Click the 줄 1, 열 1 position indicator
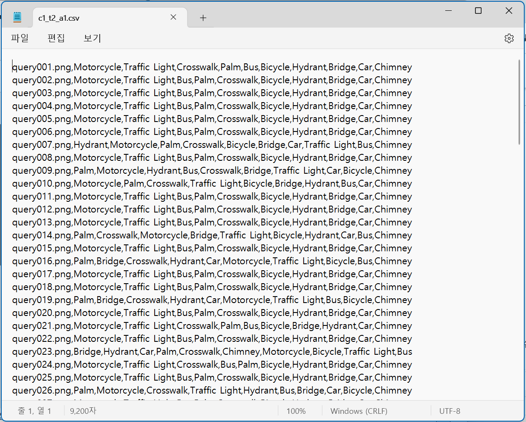Screen dimensions: 526x422 35,411
